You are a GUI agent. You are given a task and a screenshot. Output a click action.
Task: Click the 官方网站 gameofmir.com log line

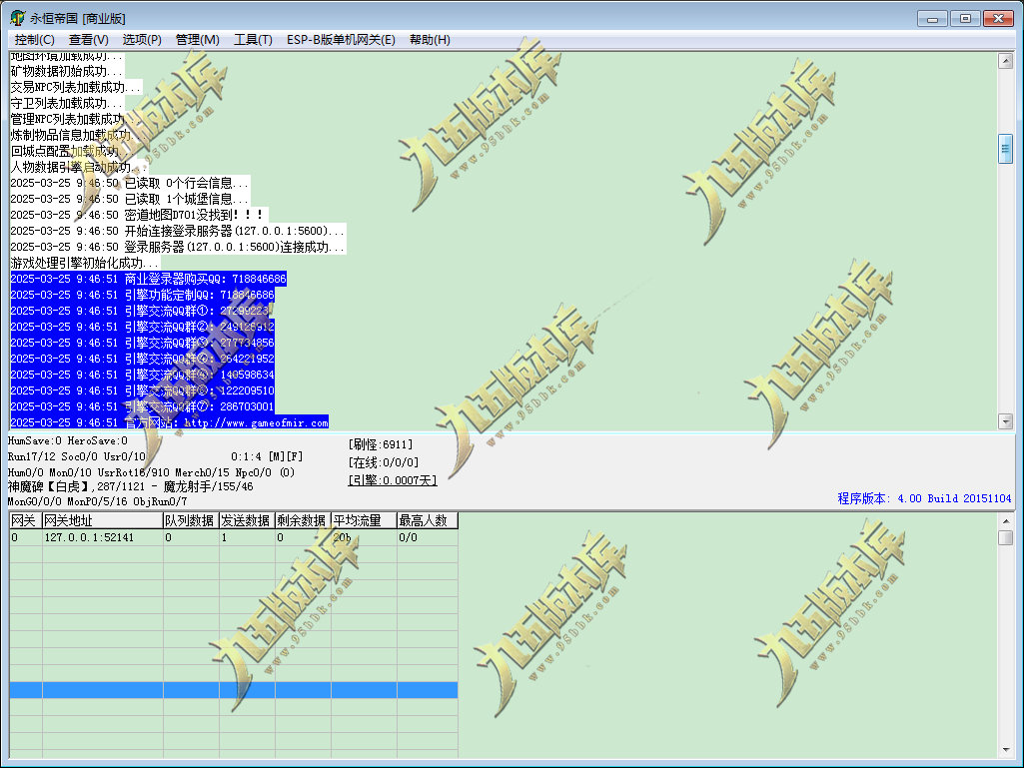click(x=169, y=422)
